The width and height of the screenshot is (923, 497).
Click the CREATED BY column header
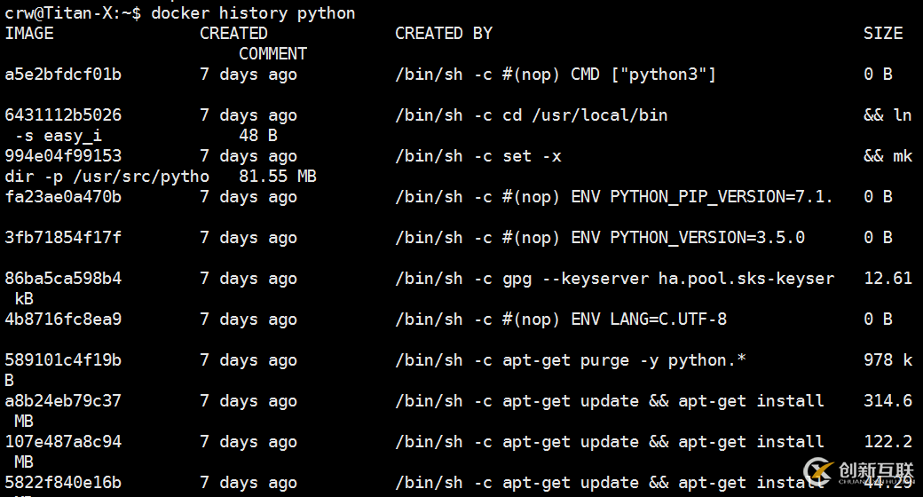(x=444, y=34)
